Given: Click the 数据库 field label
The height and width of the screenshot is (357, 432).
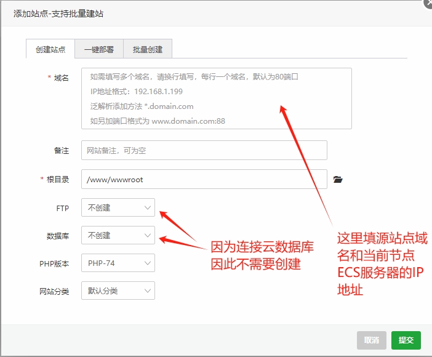Looking at the screenshot, I should [58, 236].
